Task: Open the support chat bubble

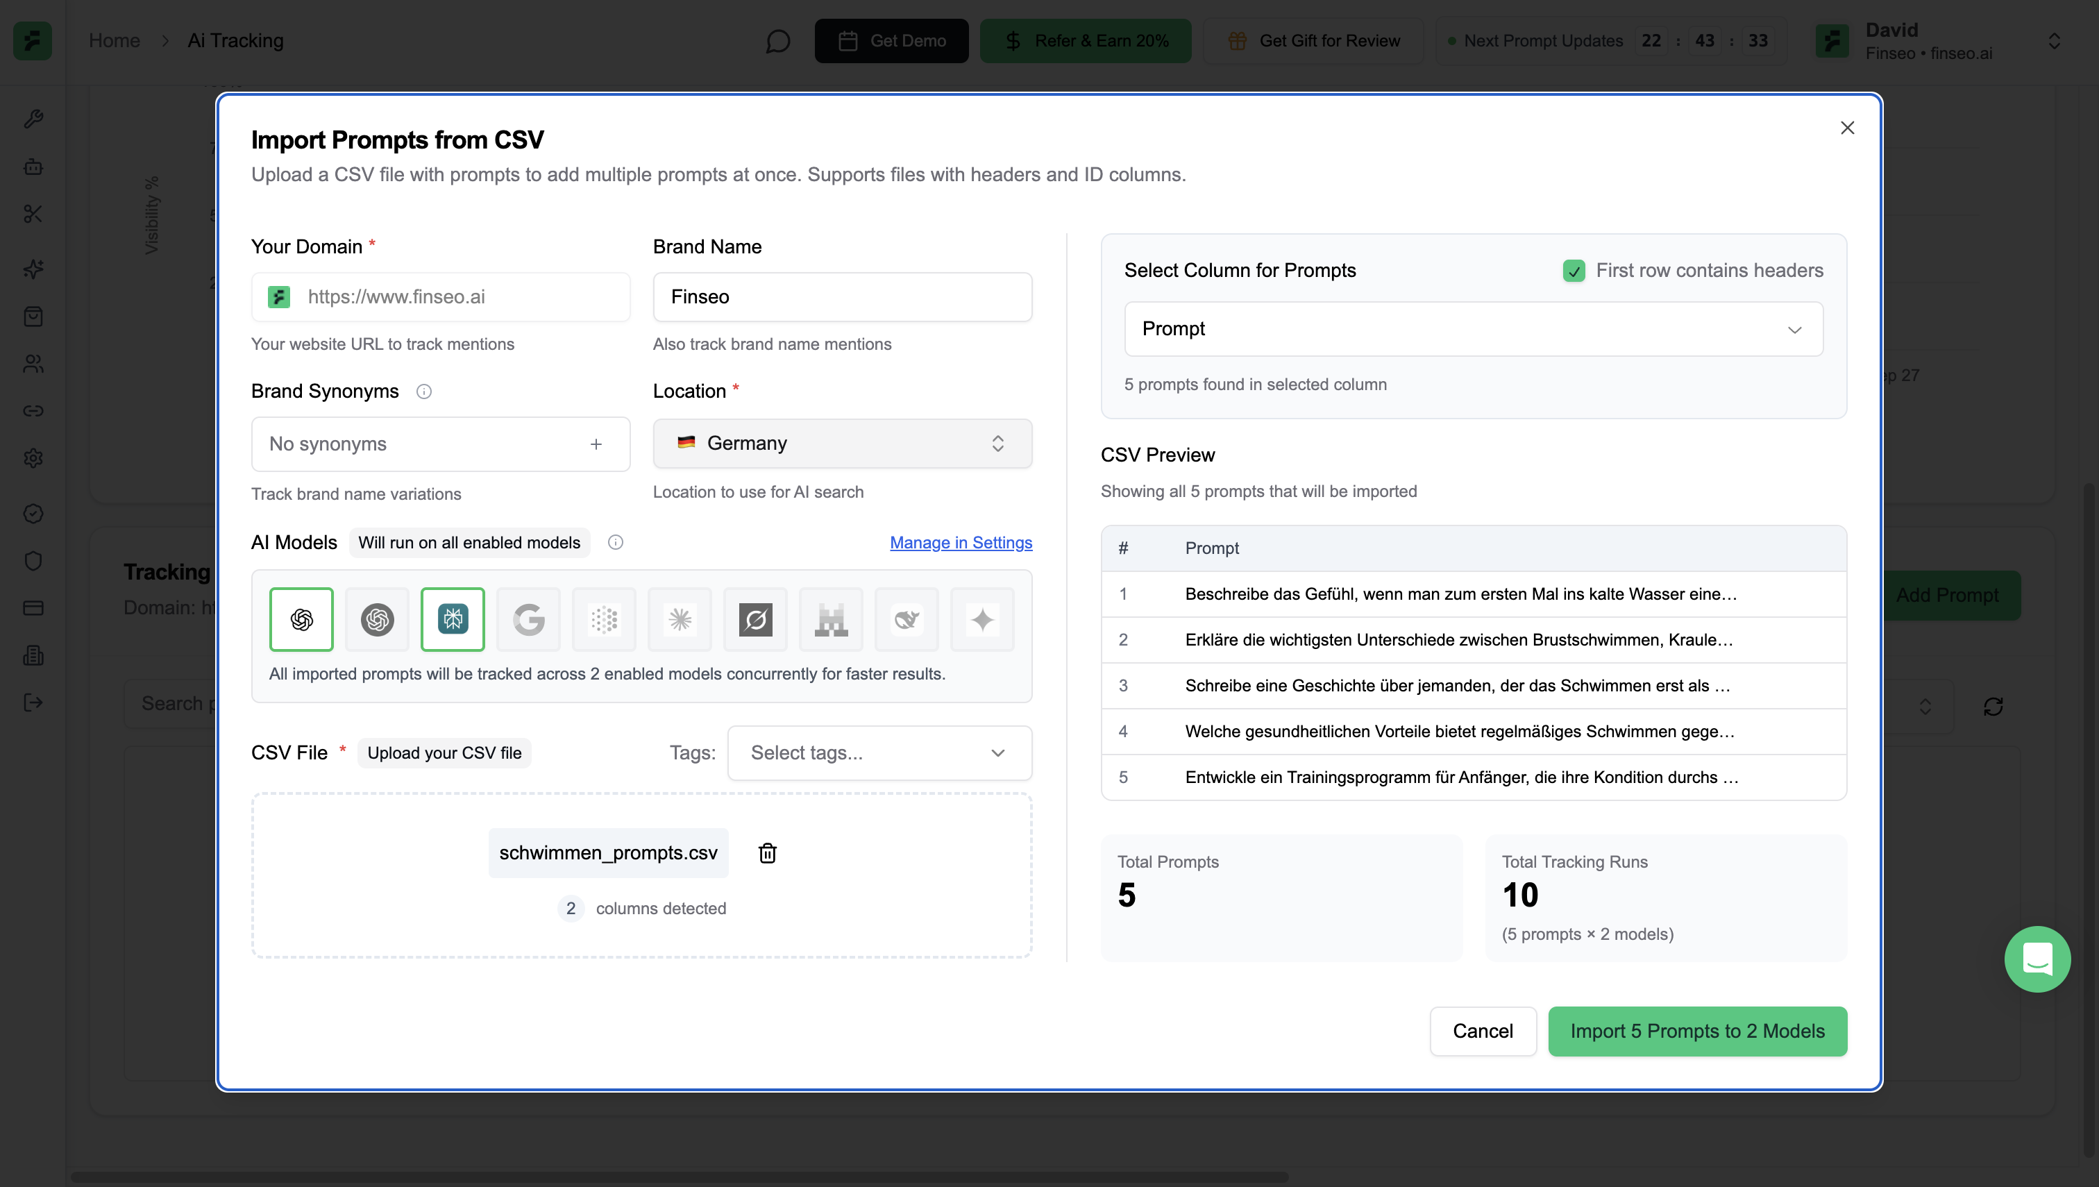Action: (x=2037, y=959)
